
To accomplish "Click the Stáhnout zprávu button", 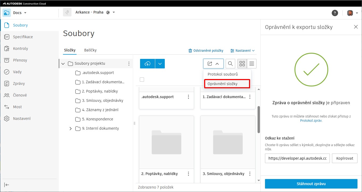I will [x=311, y=184].
